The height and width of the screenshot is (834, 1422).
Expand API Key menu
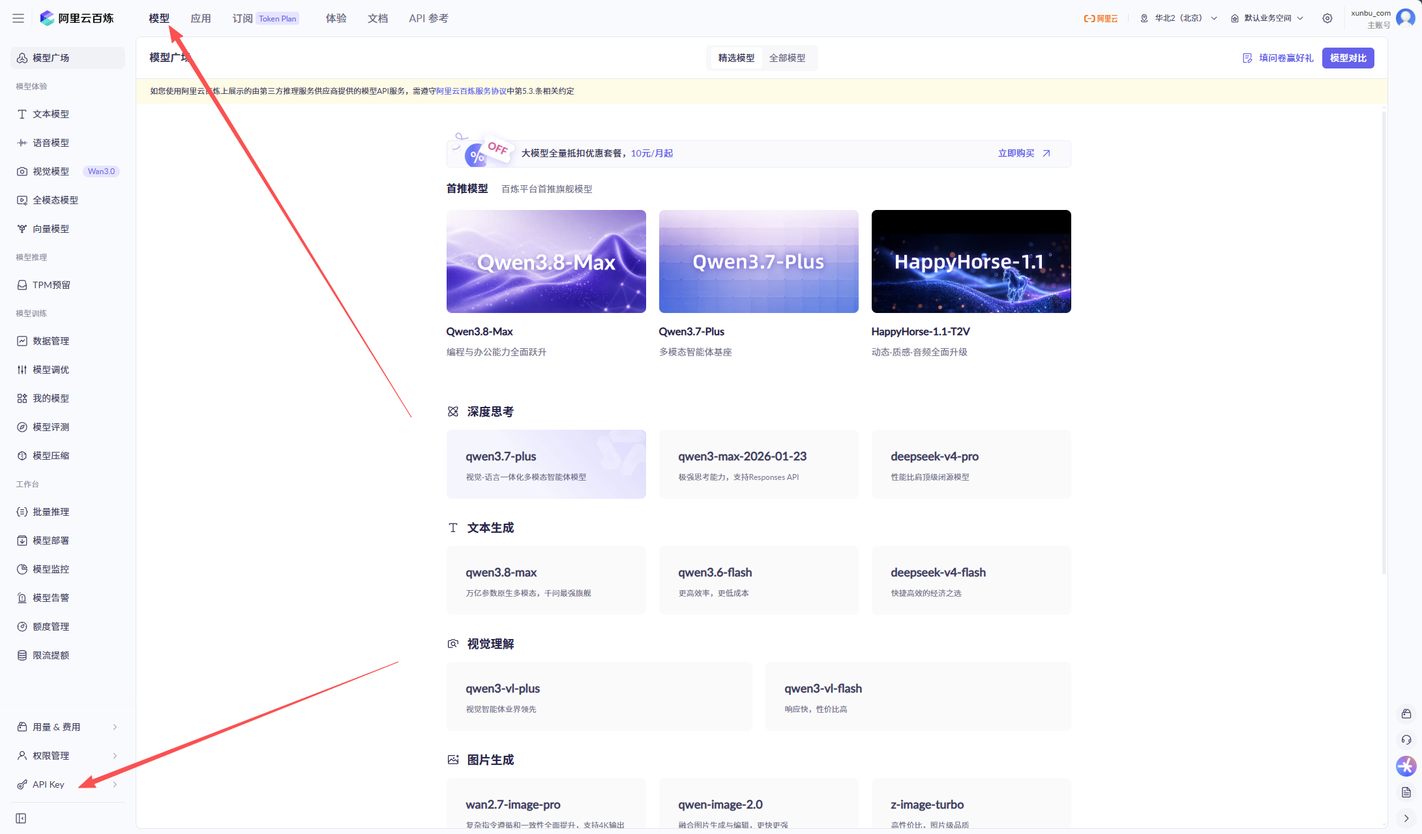coord(68,784)
